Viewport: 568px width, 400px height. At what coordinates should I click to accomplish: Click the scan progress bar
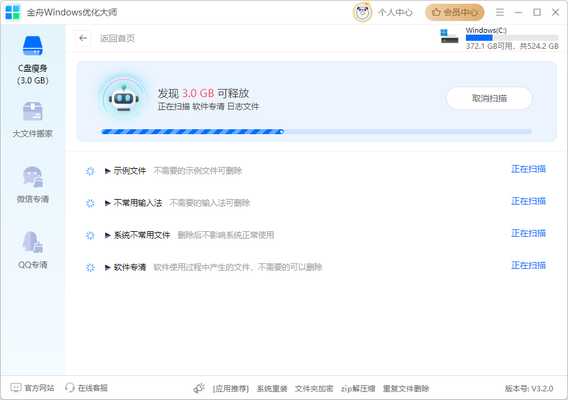coord(317,131)
